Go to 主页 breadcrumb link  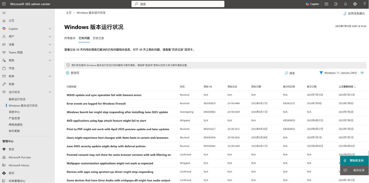[69, 13]
